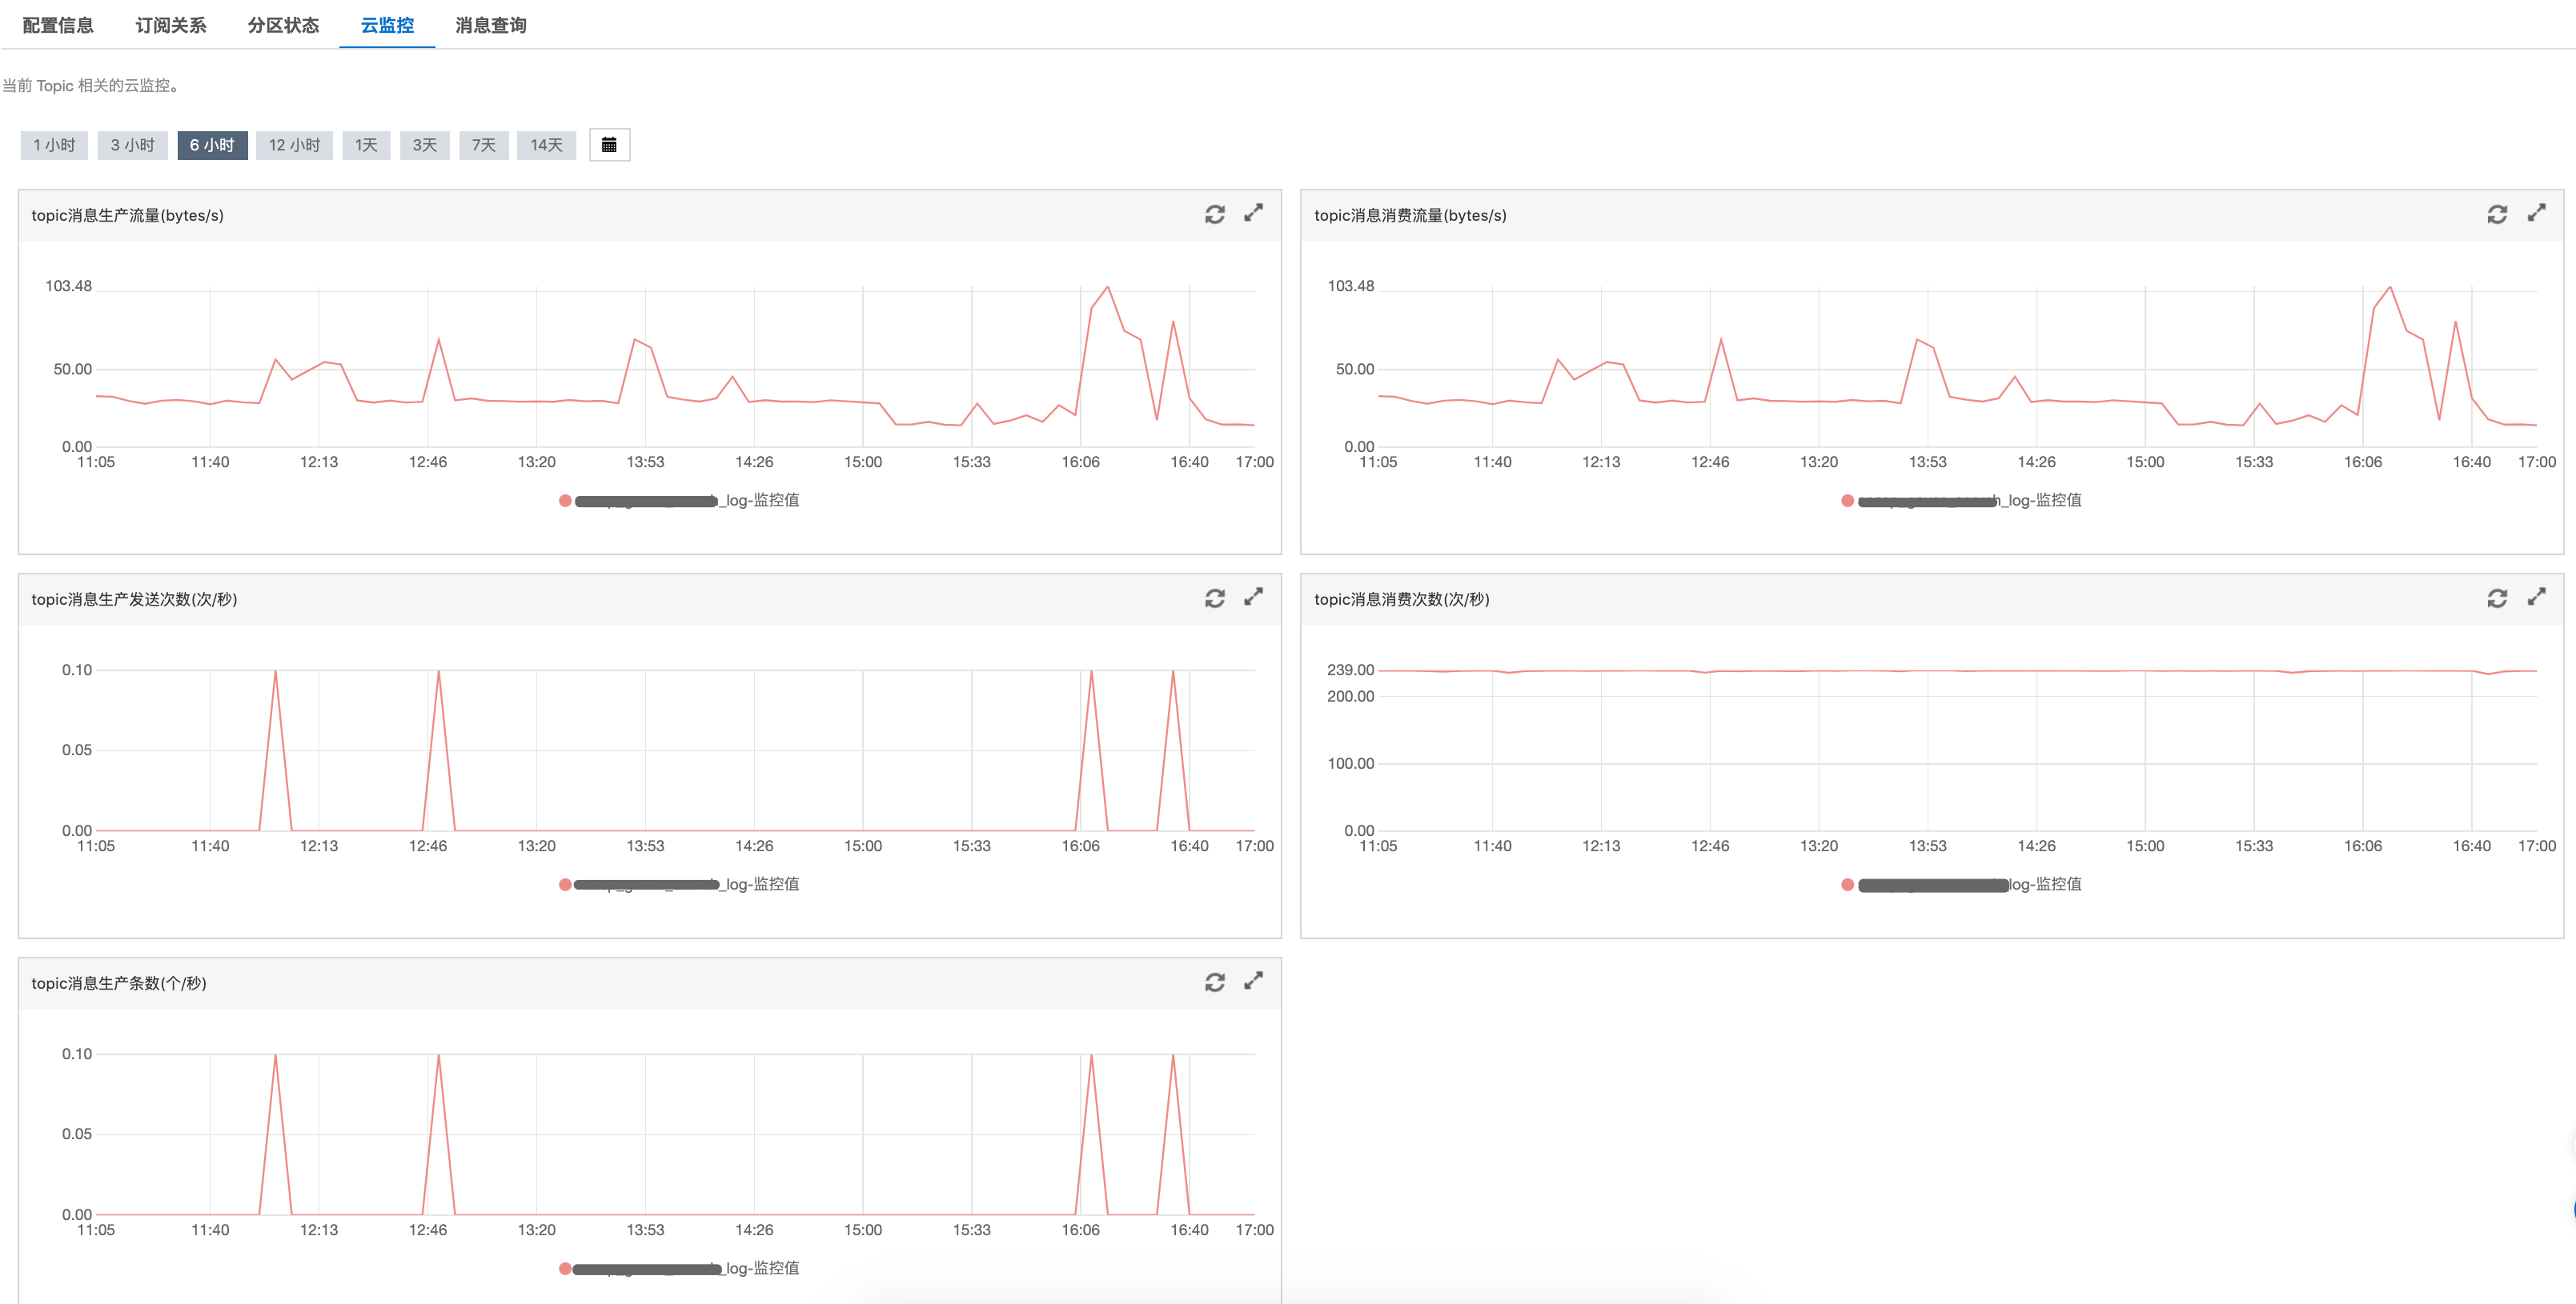This screenshot has width=2576, height=1304.
Task: Select the 12 小时 time range
Action: [x=294, y=145]
